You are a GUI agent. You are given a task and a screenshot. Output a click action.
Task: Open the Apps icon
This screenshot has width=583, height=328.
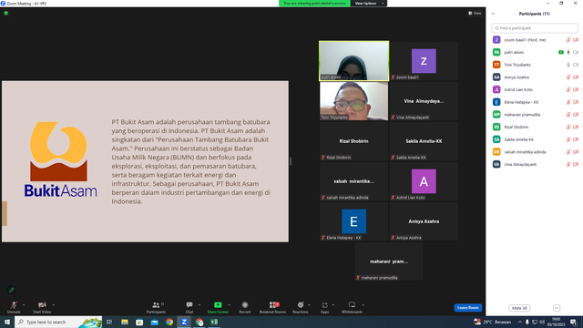(x=324, y=305)
